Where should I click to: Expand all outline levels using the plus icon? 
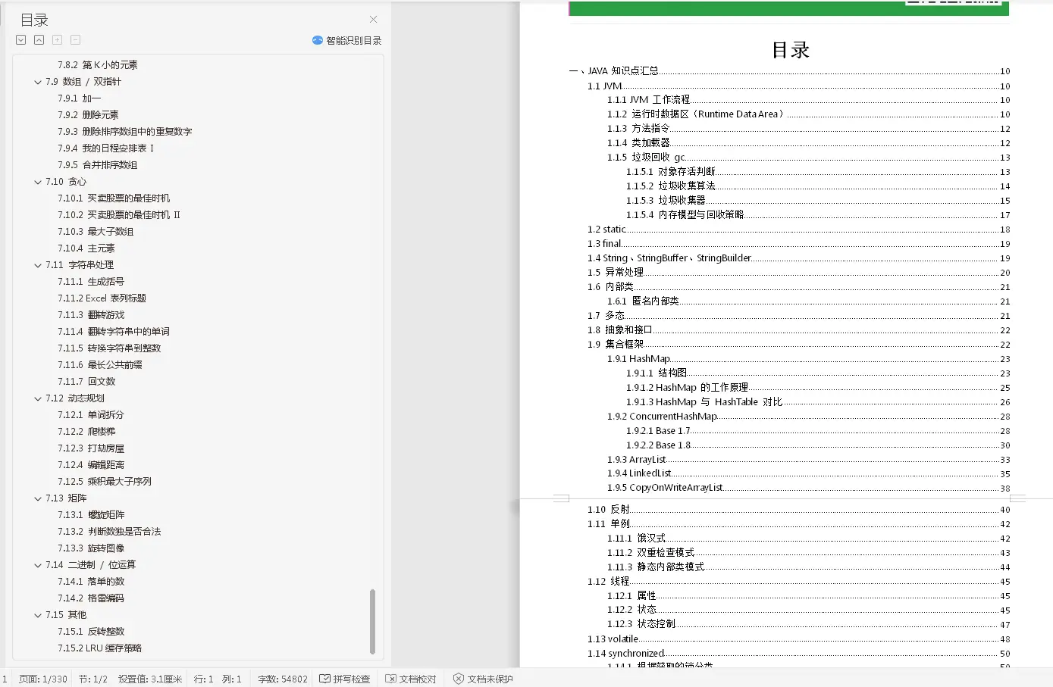coord(57,39)
